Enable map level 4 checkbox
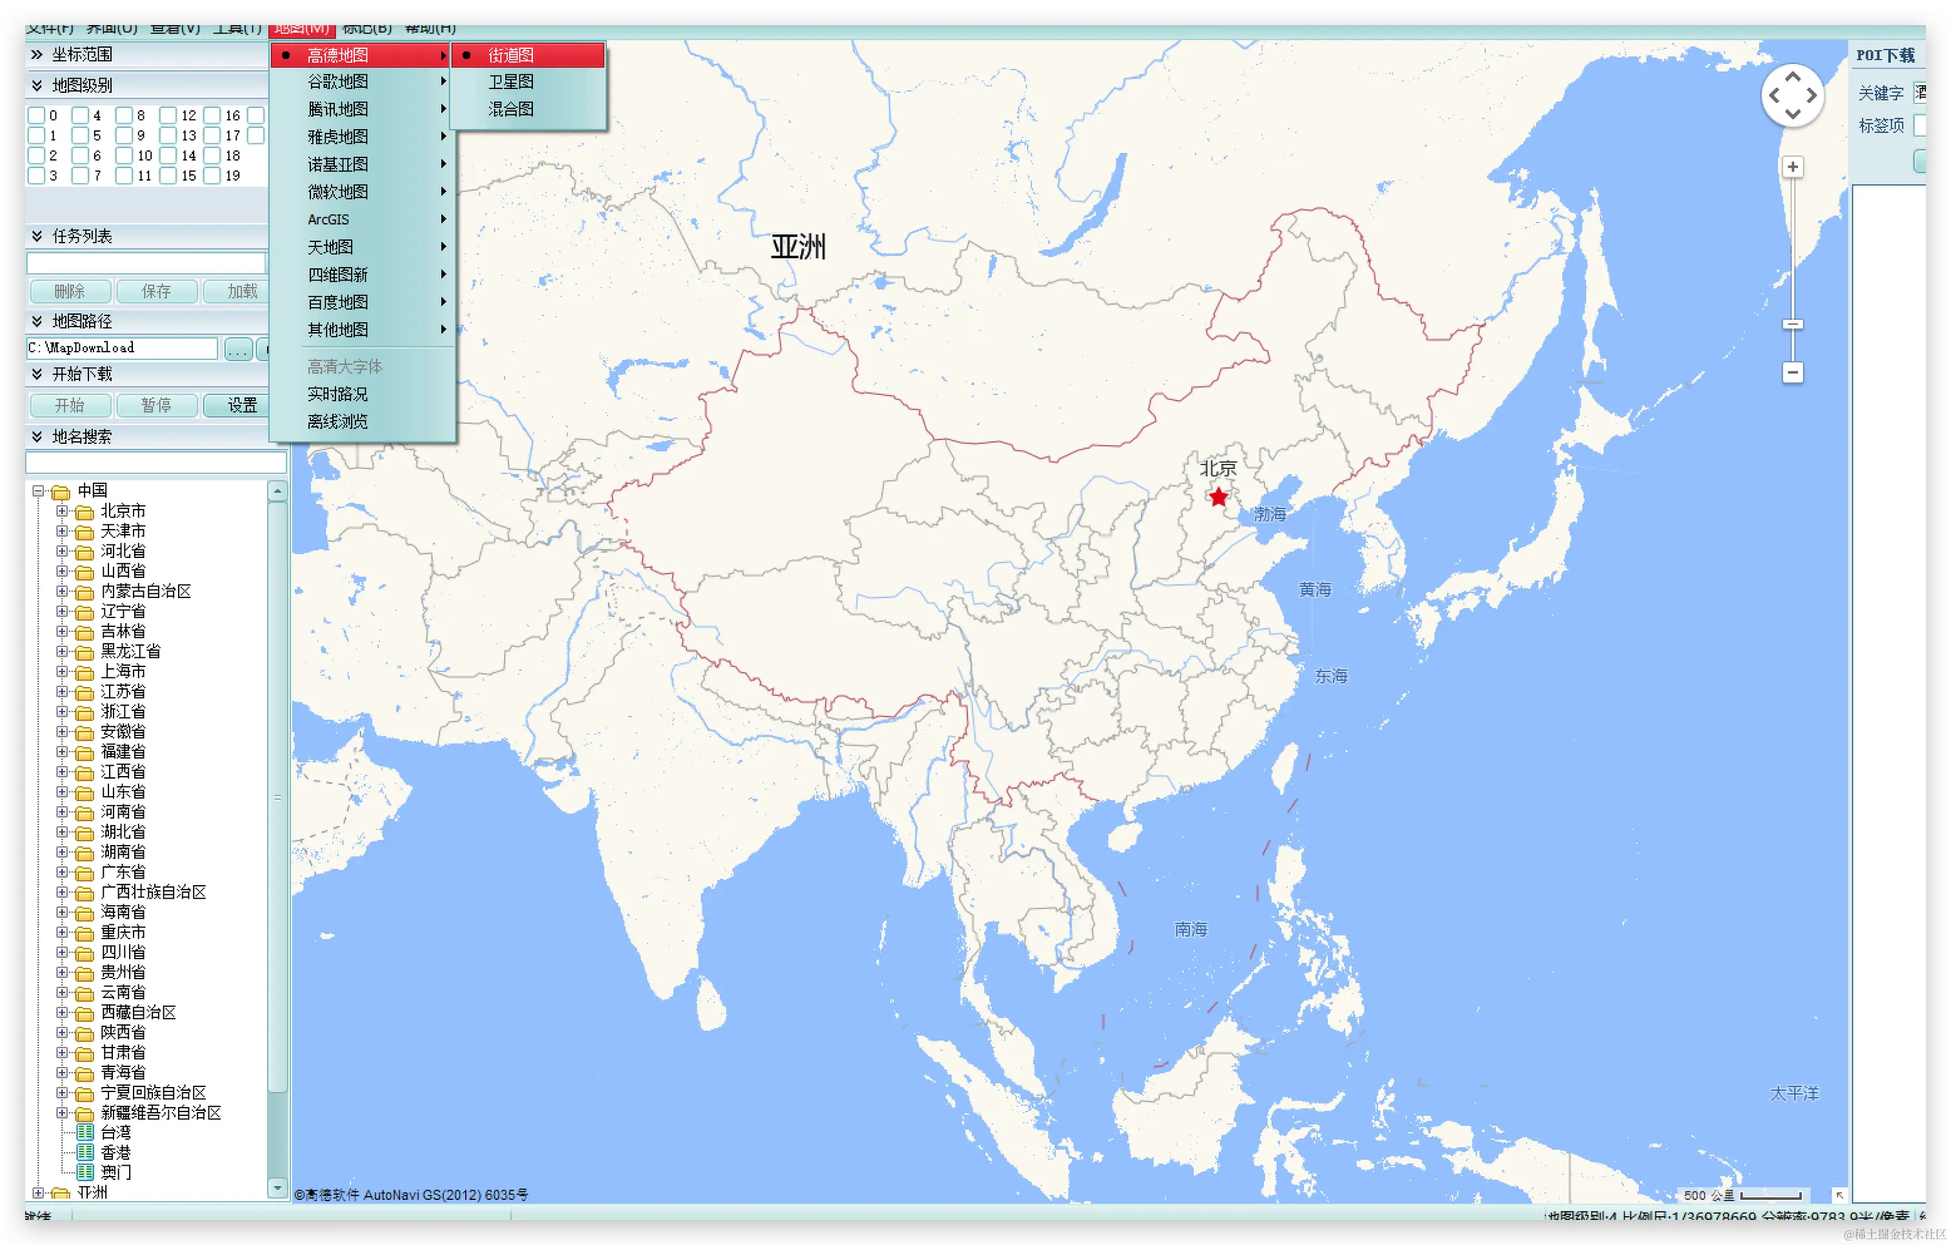The height and width of the screenshot is (1245, 1951). (80, 115)
